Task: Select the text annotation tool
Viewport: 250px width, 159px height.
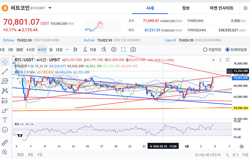Action: [5, 120]
